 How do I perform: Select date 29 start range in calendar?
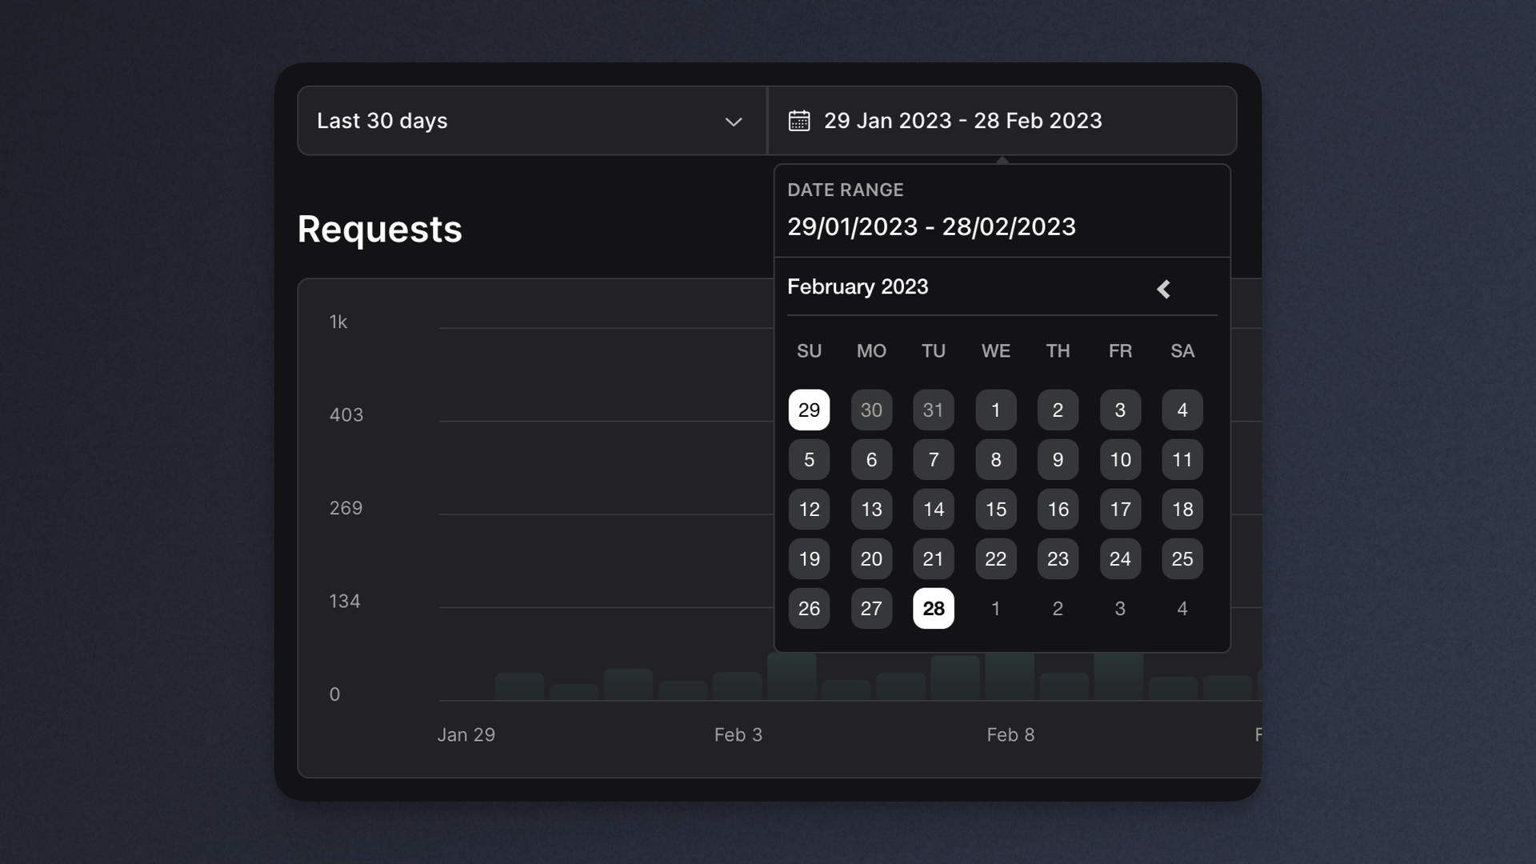(x=809, y=410)
